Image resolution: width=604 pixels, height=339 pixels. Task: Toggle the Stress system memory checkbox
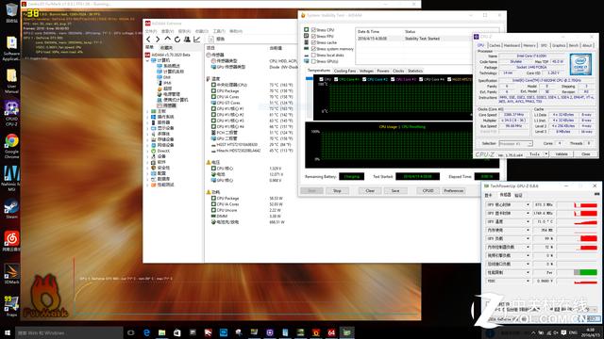click(x=313, y=49)
